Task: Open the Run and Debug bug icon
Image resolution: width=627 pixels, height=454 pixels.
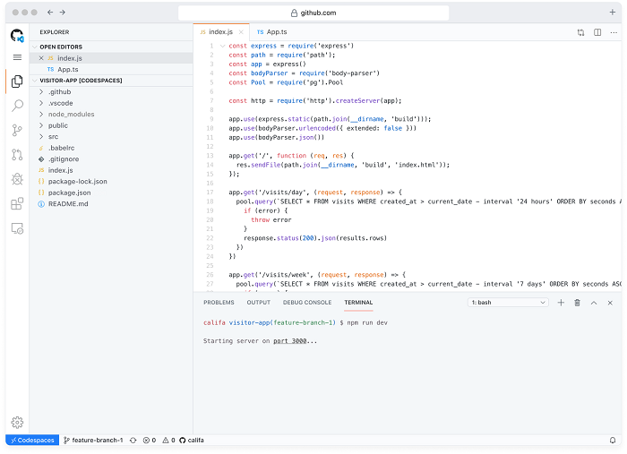Action: [x=17, y=179]
